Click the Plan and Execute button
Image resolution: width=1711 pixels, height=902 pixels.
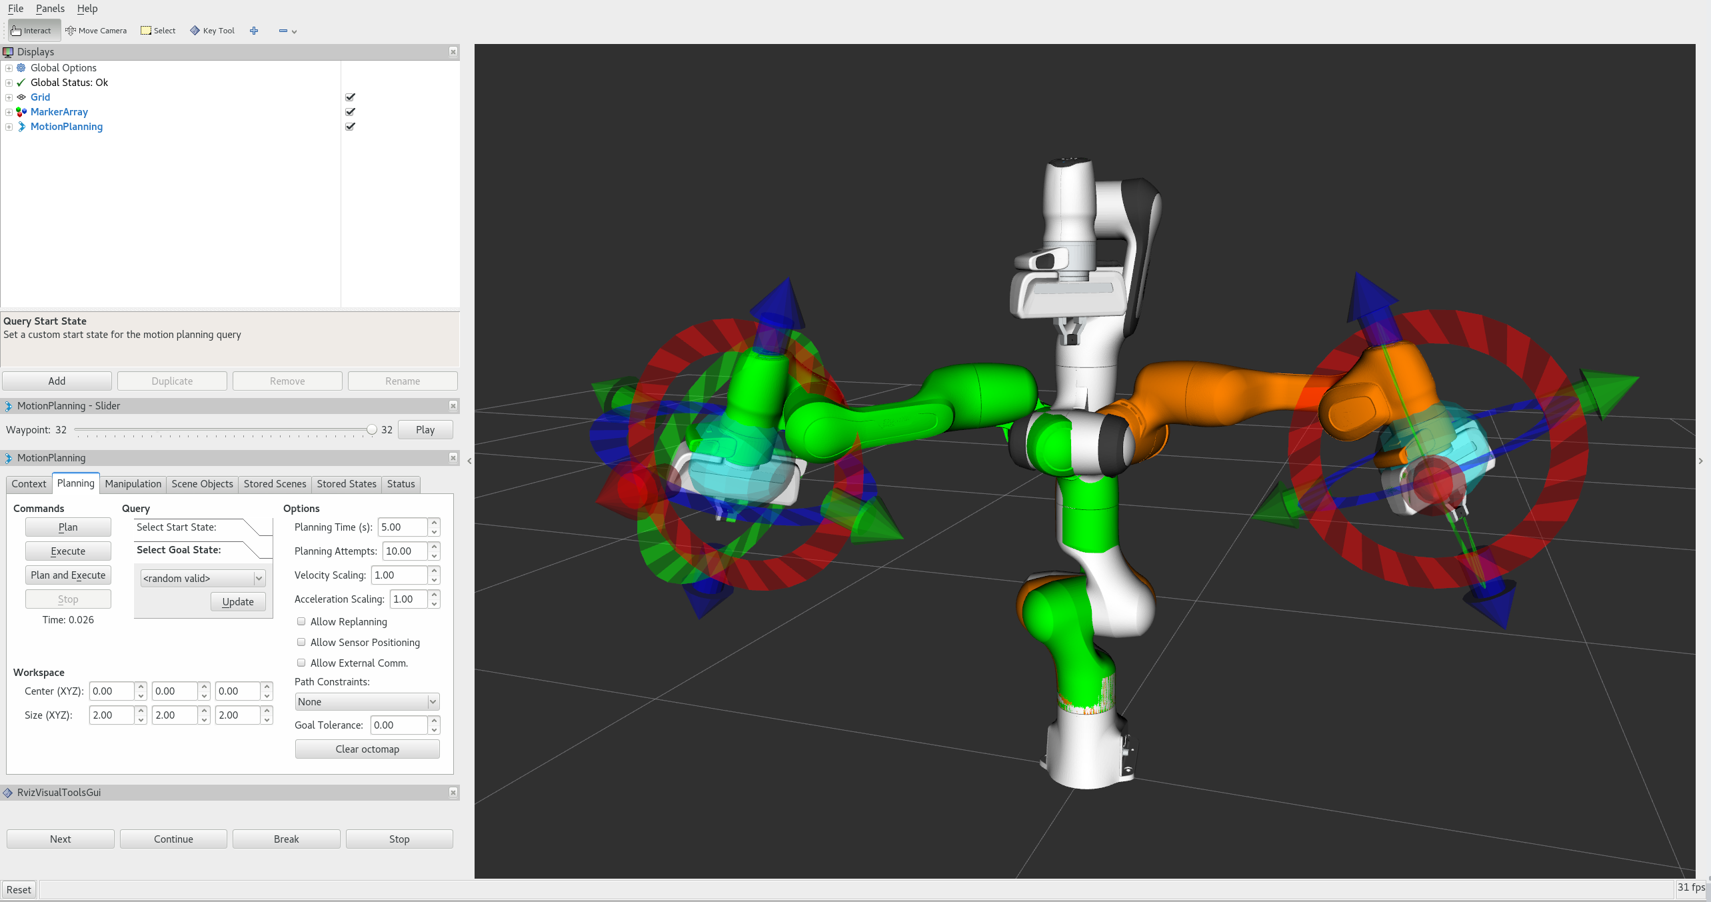[67, 575]
